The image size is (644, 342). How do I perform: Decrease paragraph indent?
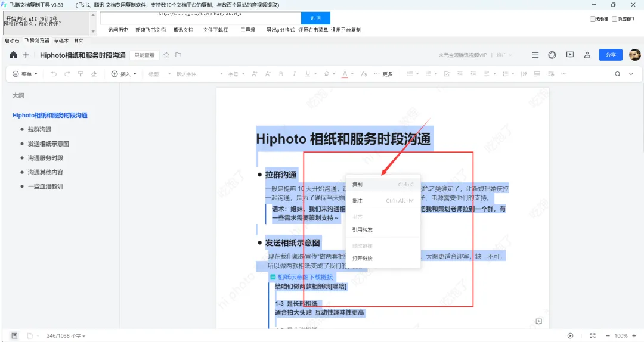click(x=460, y=74)
